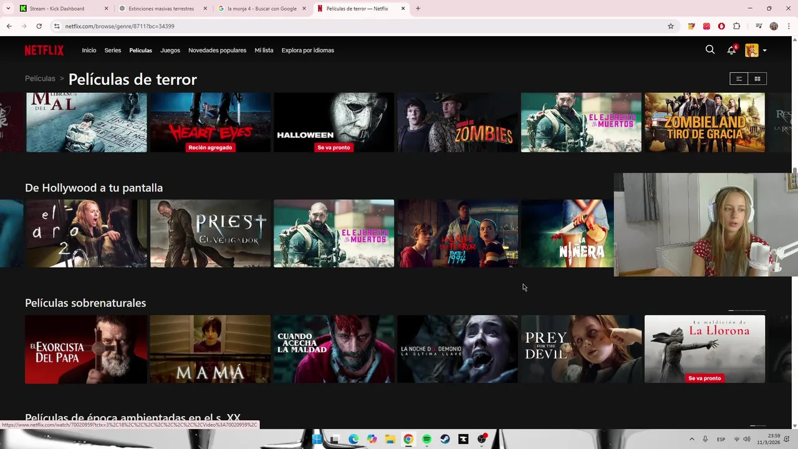Viewport: 798px width, 449px height.
Task: Open Microsoft Edge from taskbar
Action: point(353,439)
